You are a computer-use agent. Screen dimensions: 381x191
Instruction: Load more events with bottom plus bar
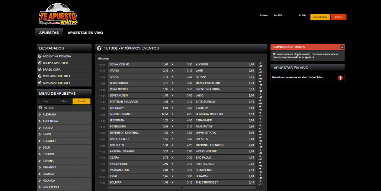point(182,187)
